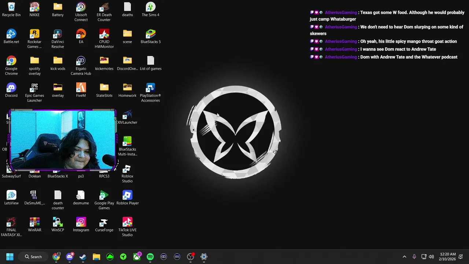Select the DaVinci Resolve desktop icon
Image resolution: width=469 pixels, height=264 pixels.
tap(58, 38)
